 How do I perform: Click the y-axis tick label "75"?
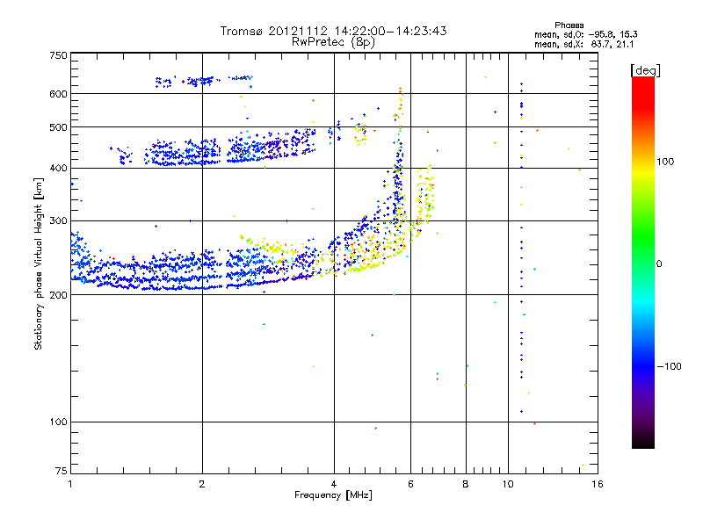pos(62,471)
